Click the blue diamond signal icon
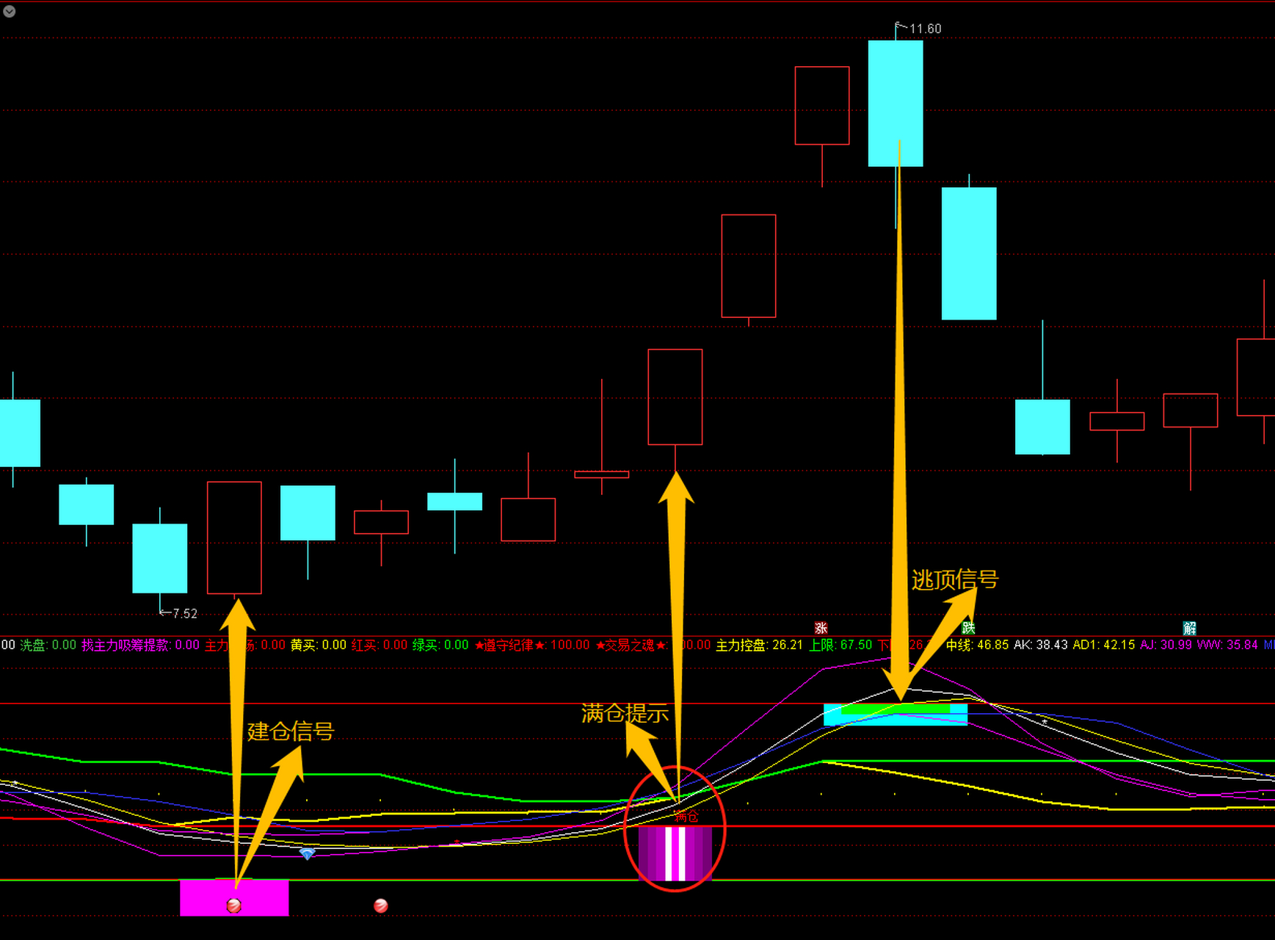 coord(308,854)
